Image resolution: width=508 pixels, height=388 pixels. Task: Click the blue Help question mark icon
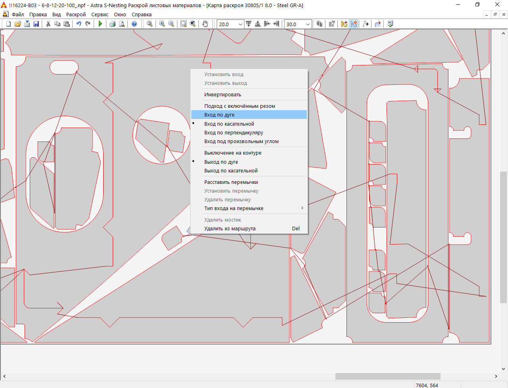pos(134,24)
